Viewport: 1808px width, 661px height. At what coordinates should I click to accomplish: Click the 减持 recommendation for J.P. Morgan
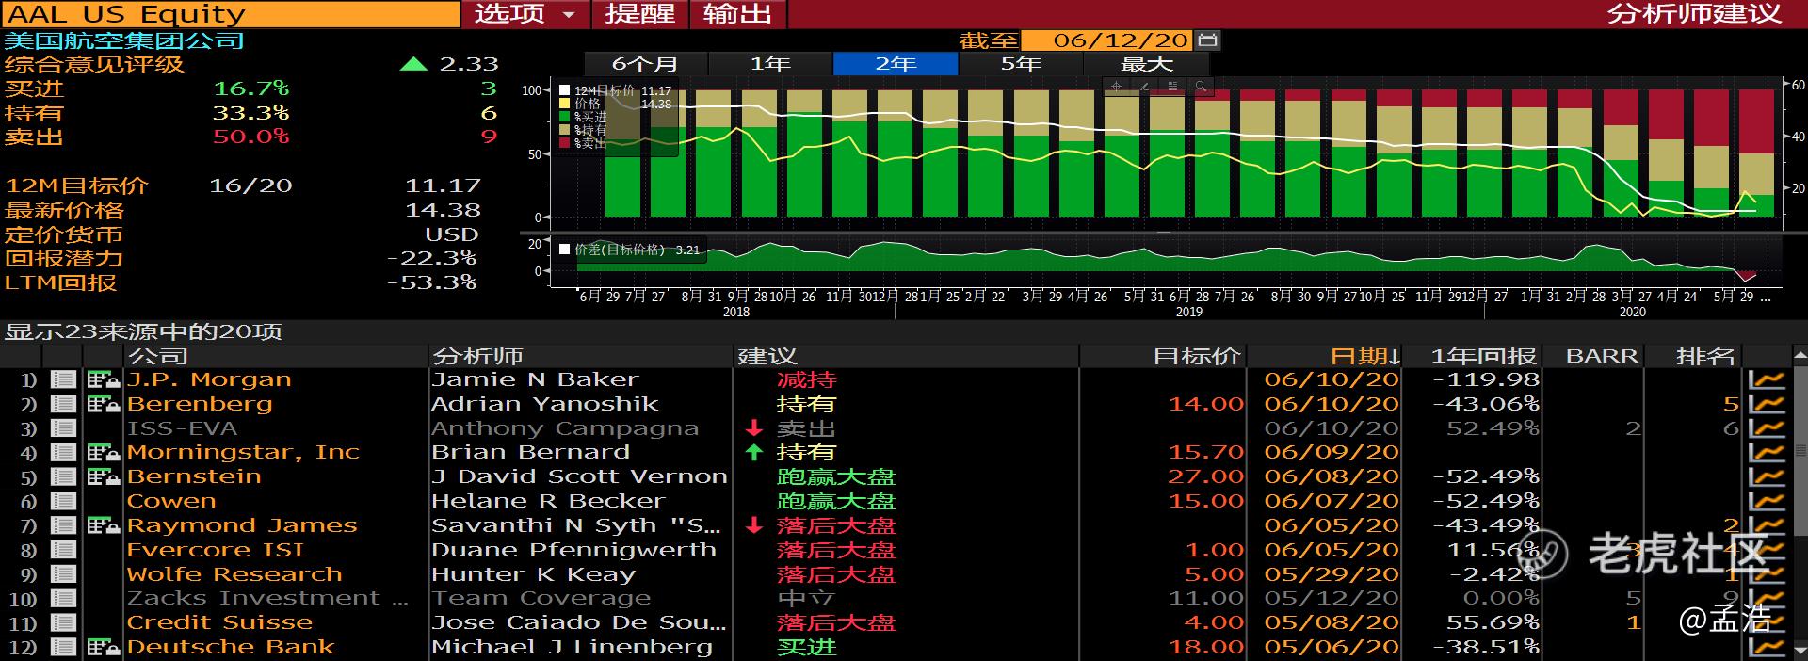tap(807, 379)
